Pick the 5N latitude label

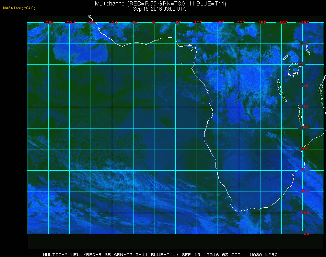[305, 43]
